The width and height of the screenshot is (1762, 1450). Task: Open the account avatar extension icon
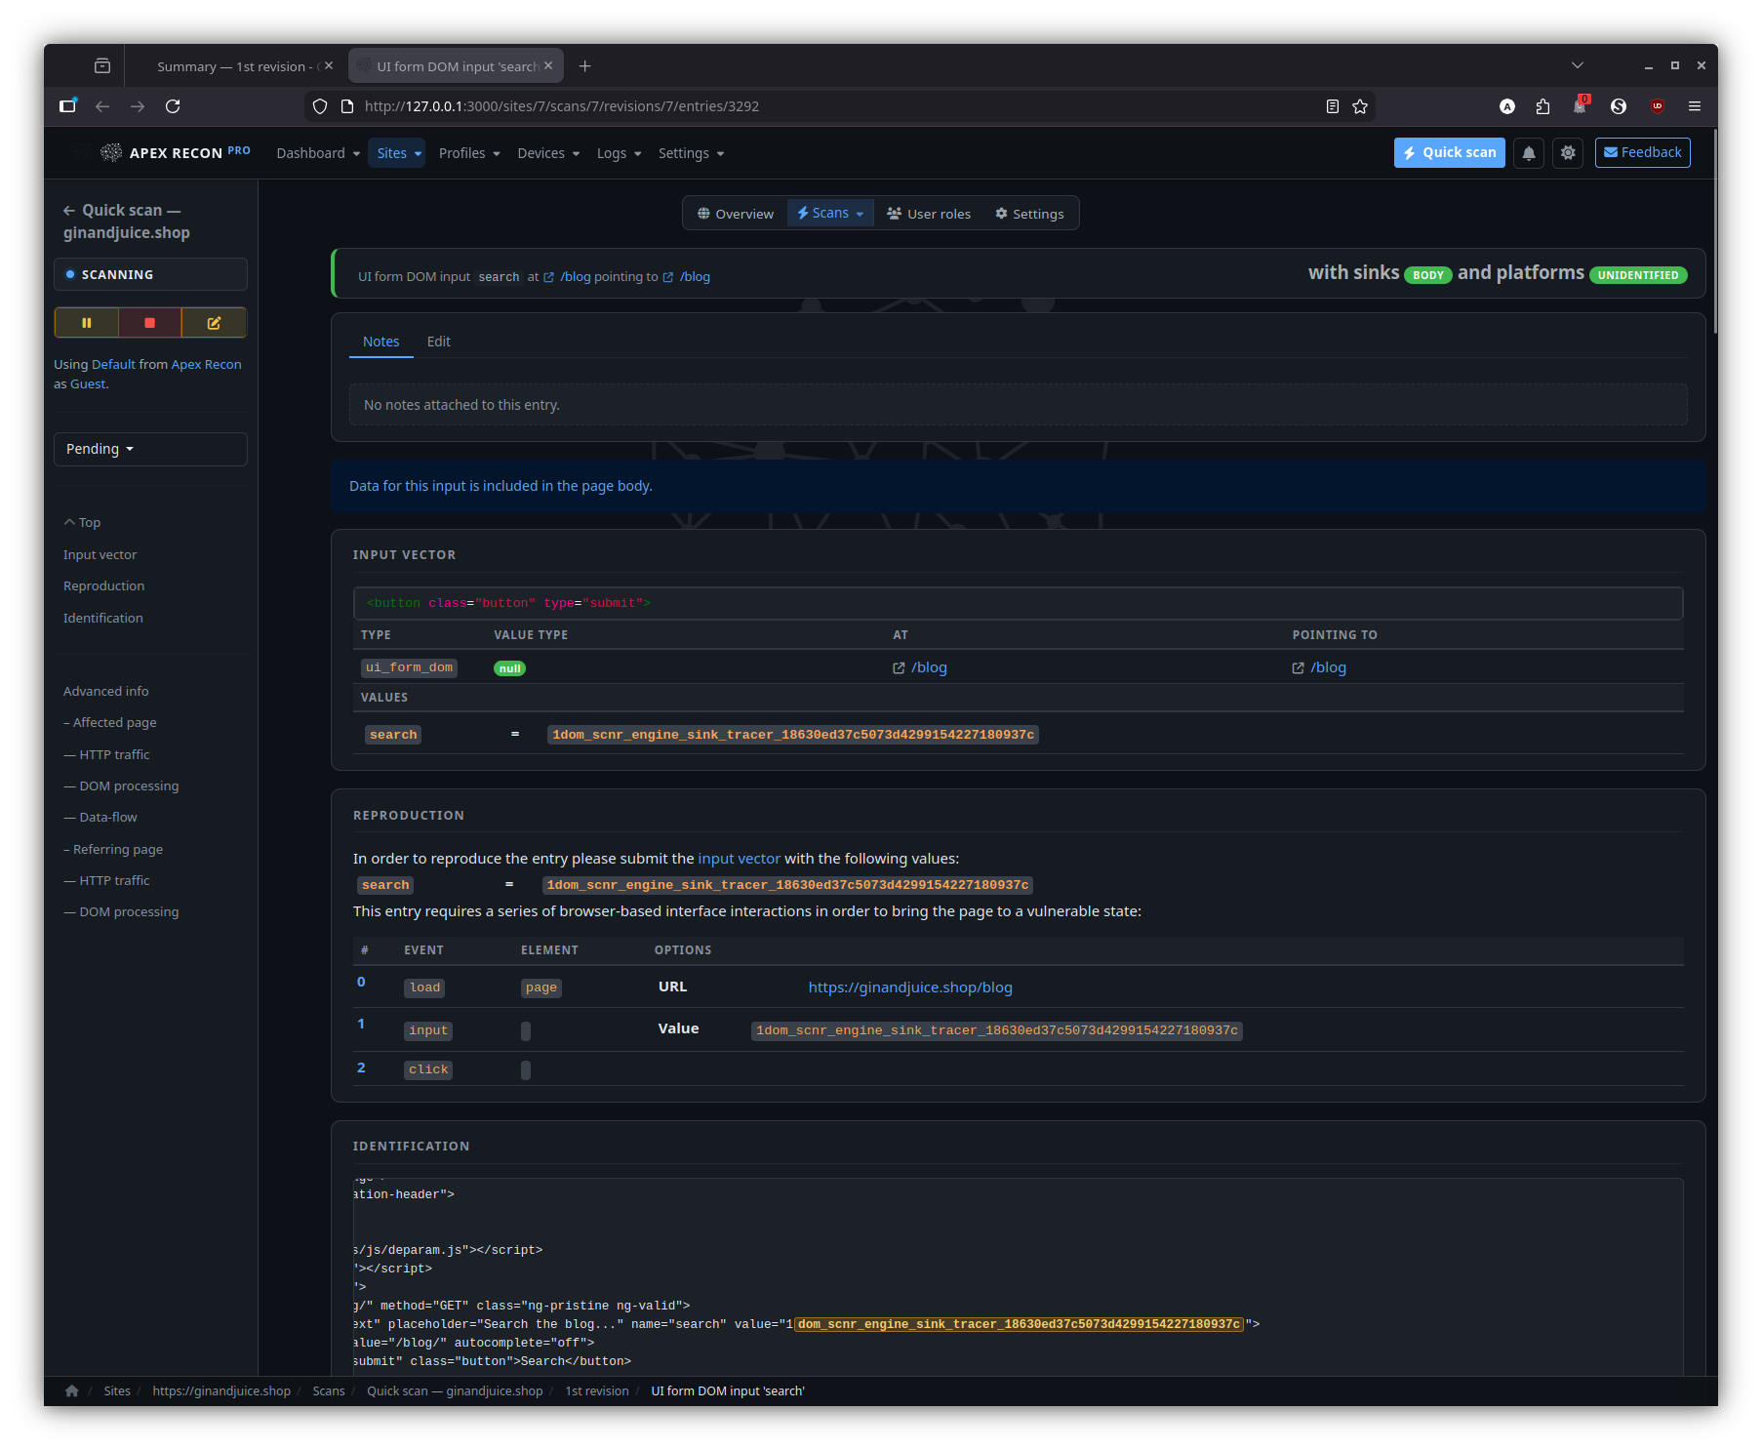(x=1507, y=106)
